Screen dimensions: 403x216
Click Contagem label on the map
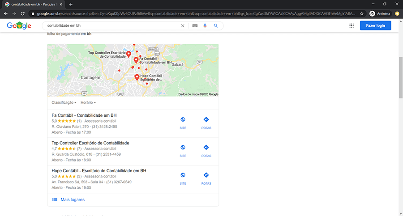point(90,77)
